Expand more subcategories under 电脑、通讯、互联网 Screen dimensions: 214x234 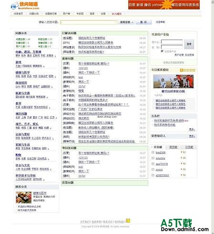click(x=55, y=56)
